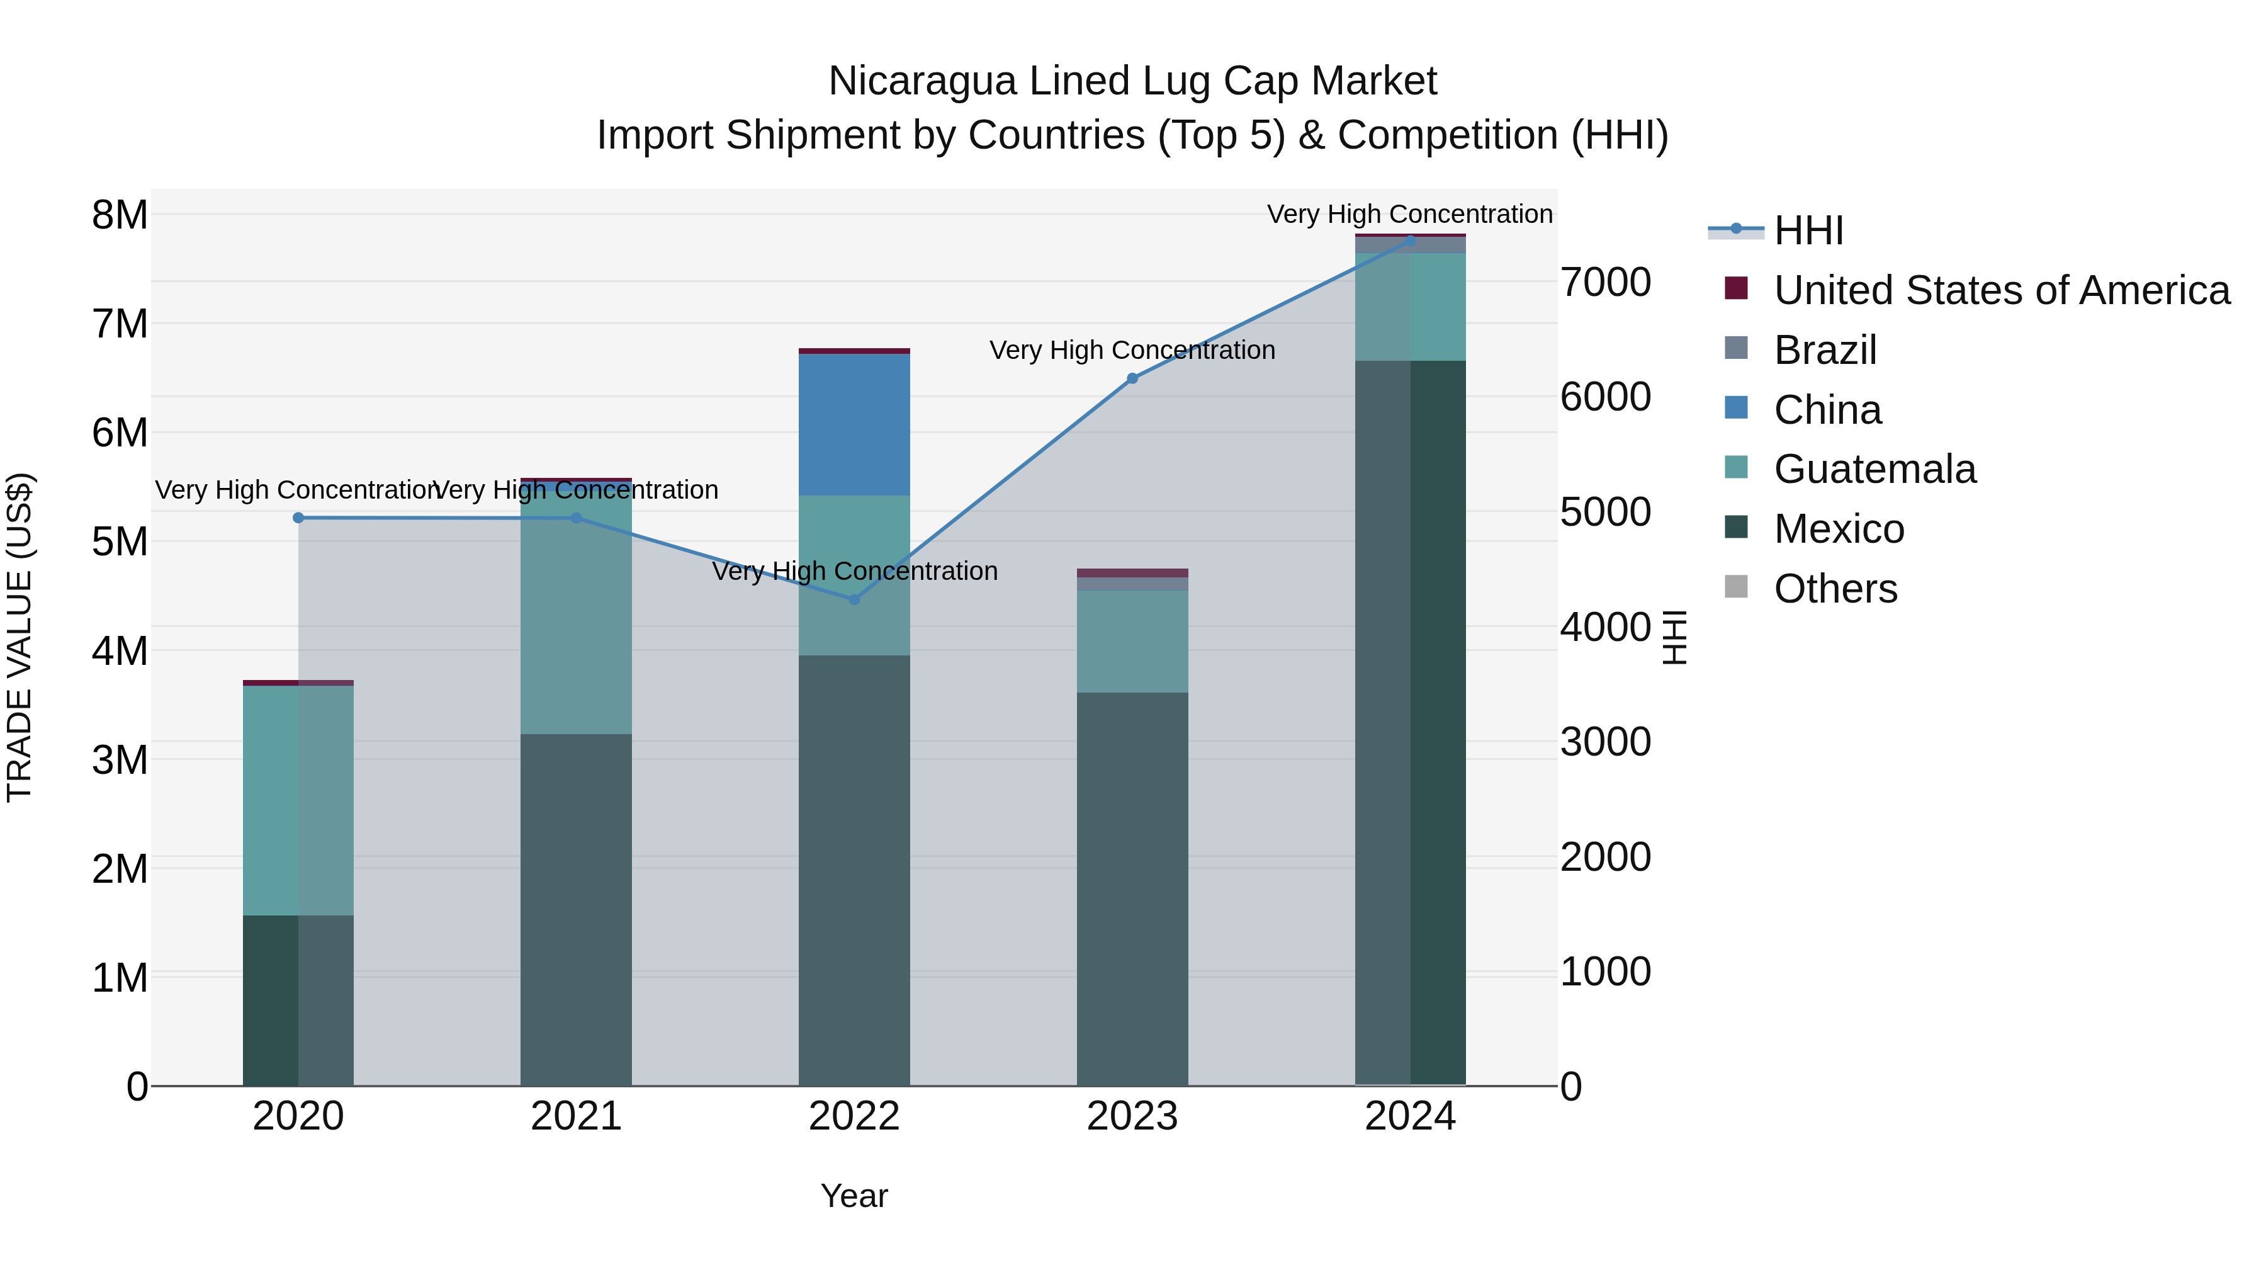Click the 2022 x-axis year label

(854, 1116)
